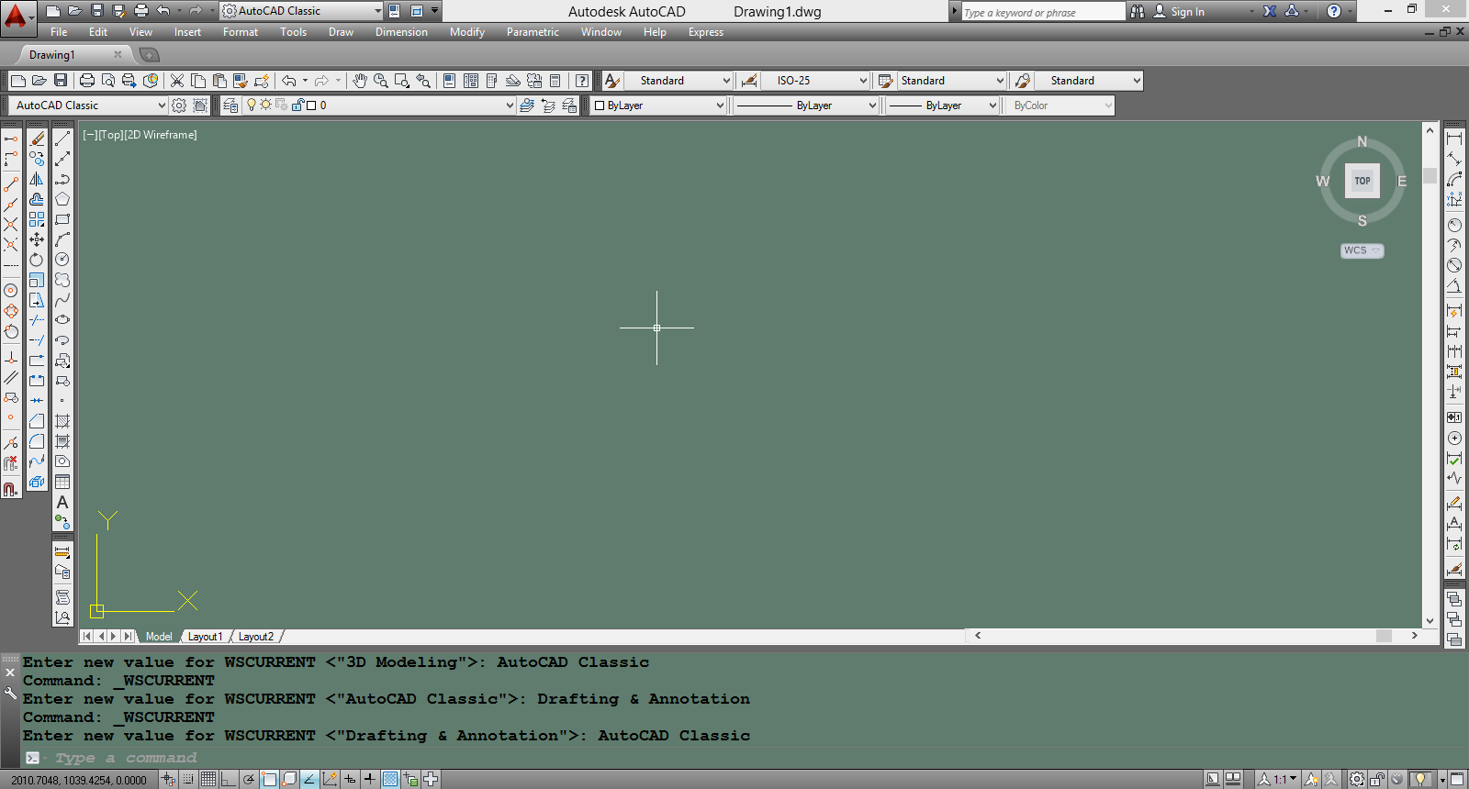This screenshot has width=1469, height=789.
Task: Switch to the Layout2 tab
Action: tap(256, 637)
